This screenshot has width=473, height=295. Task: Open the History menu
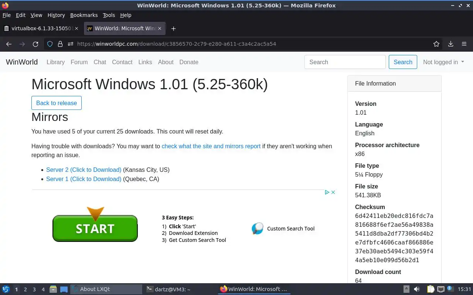56,15
